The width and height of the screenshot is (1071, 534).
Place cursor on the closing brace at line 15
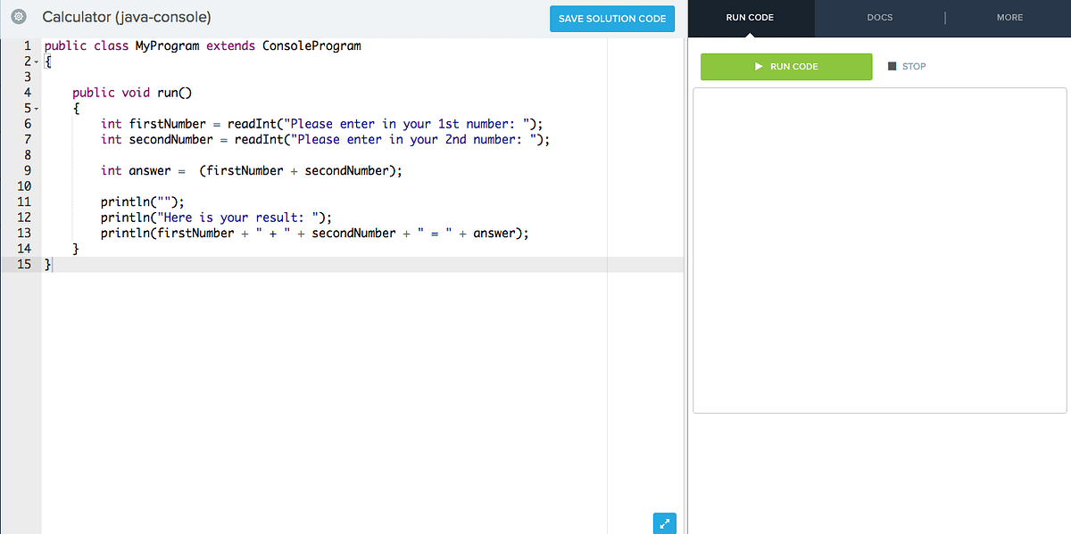(x=46, y=264)
